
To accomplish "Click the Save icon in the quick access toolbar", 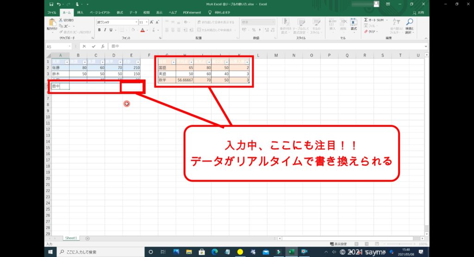I will click(50, 4).
